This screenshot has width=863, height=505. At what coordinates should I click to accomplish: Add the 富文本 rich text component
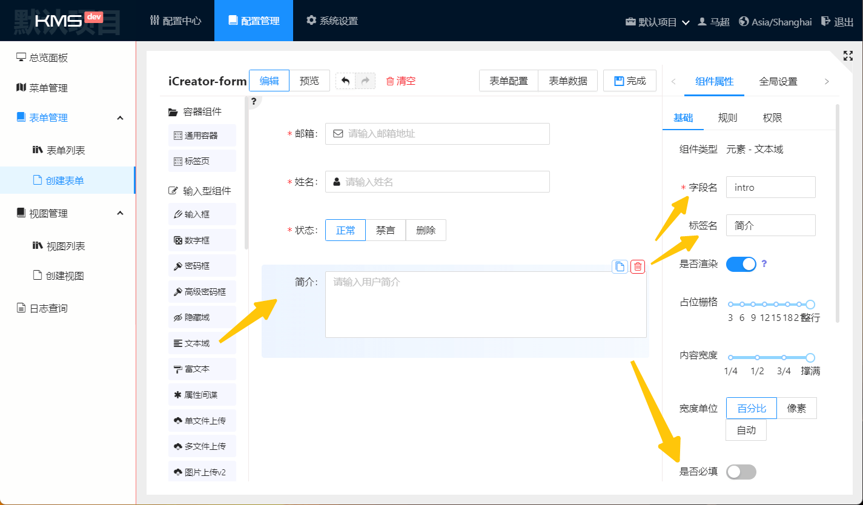point(202,369)
